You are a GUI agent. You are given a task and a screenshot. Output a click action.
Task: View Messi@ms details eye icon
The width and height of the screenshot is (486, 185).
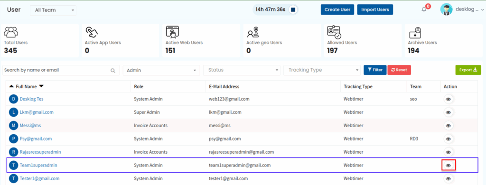click(x=448, y=126)
